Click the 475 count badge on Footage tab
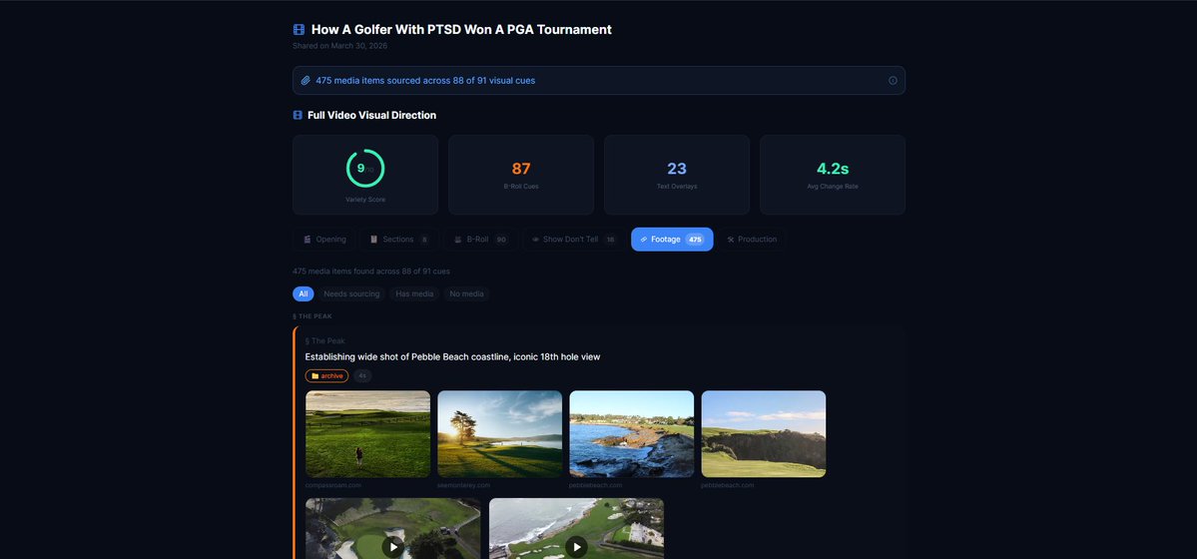Image resolution: width=1197 pixels, height=559 pixels. click(695, 239)
